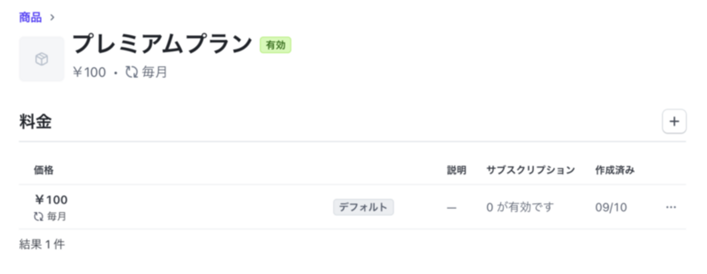707x274 pixels.
Task: Click the 説明 column header
Action: (456, 170)
